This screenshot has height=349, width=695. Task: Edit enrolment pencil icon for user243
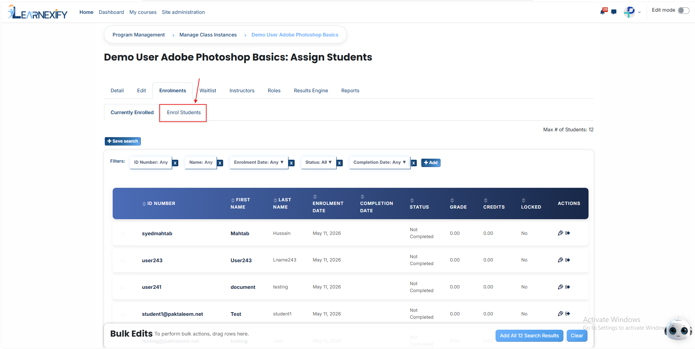[560, 260]
